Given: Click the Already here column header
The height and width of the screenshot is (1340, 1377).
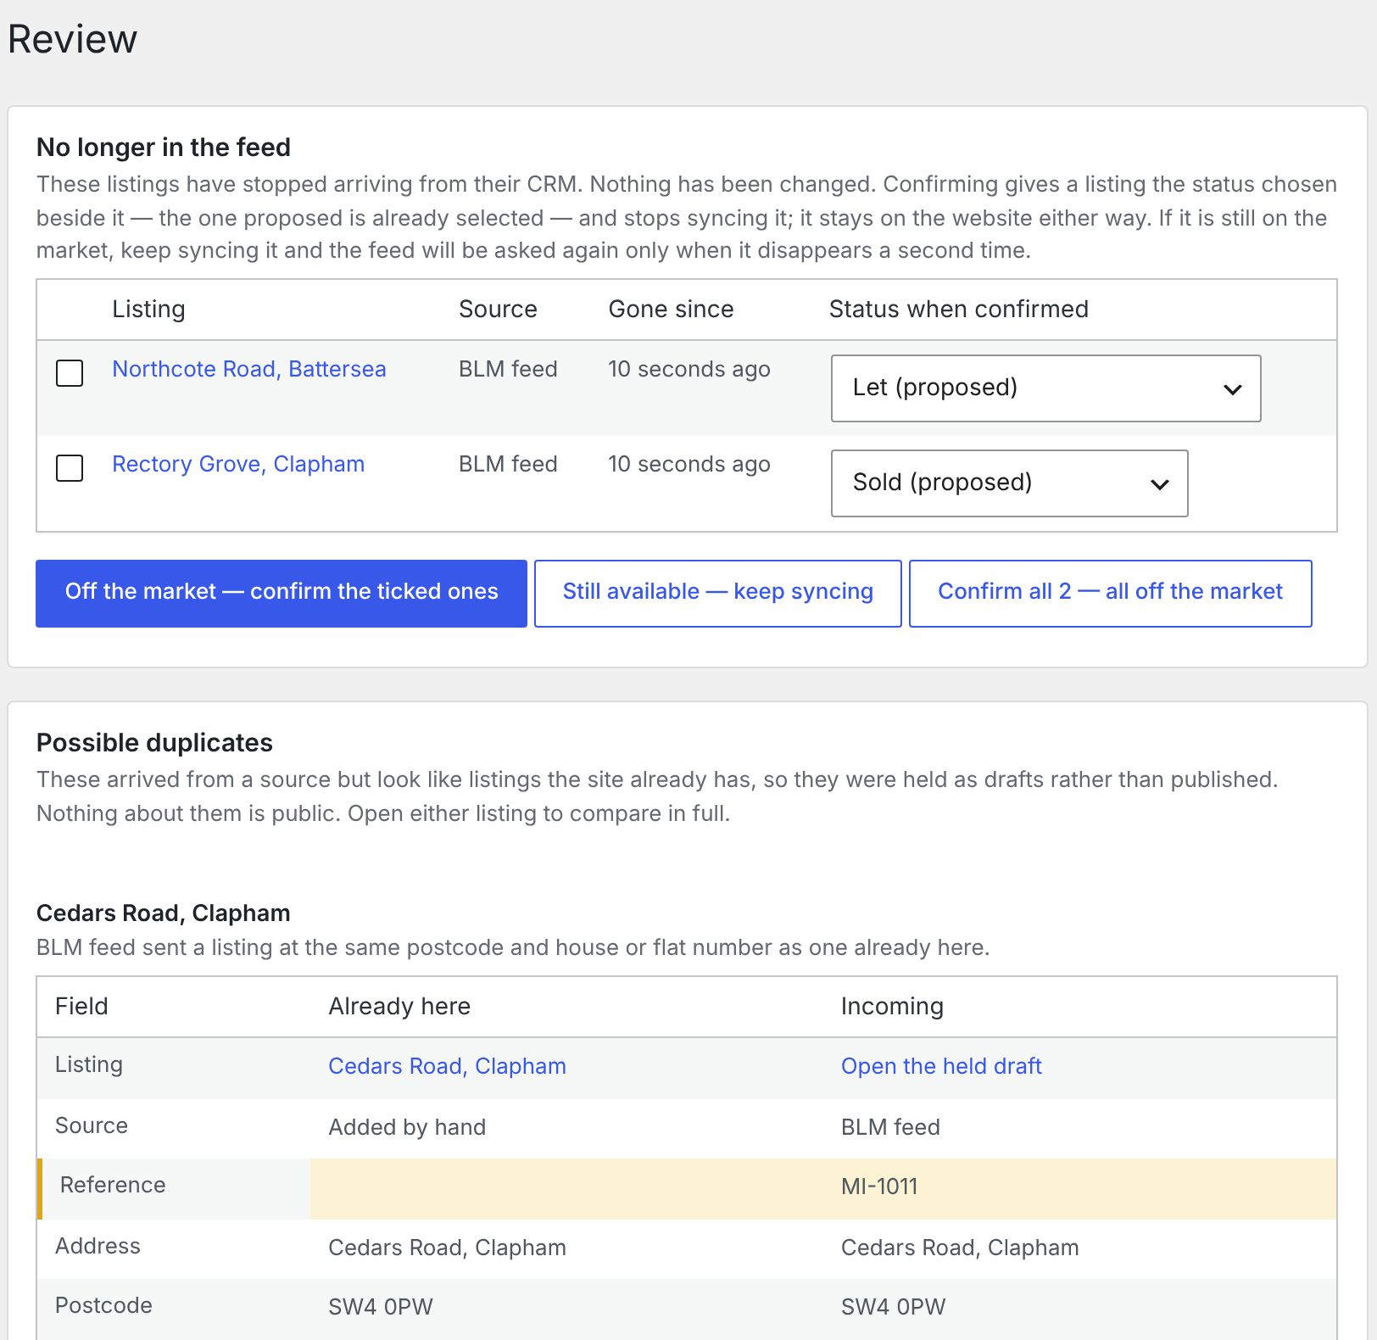Looking at the screenshot, I should 399,1006.
